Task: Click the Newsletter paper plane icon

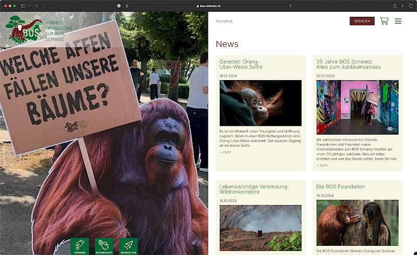Action: [128, 246]
